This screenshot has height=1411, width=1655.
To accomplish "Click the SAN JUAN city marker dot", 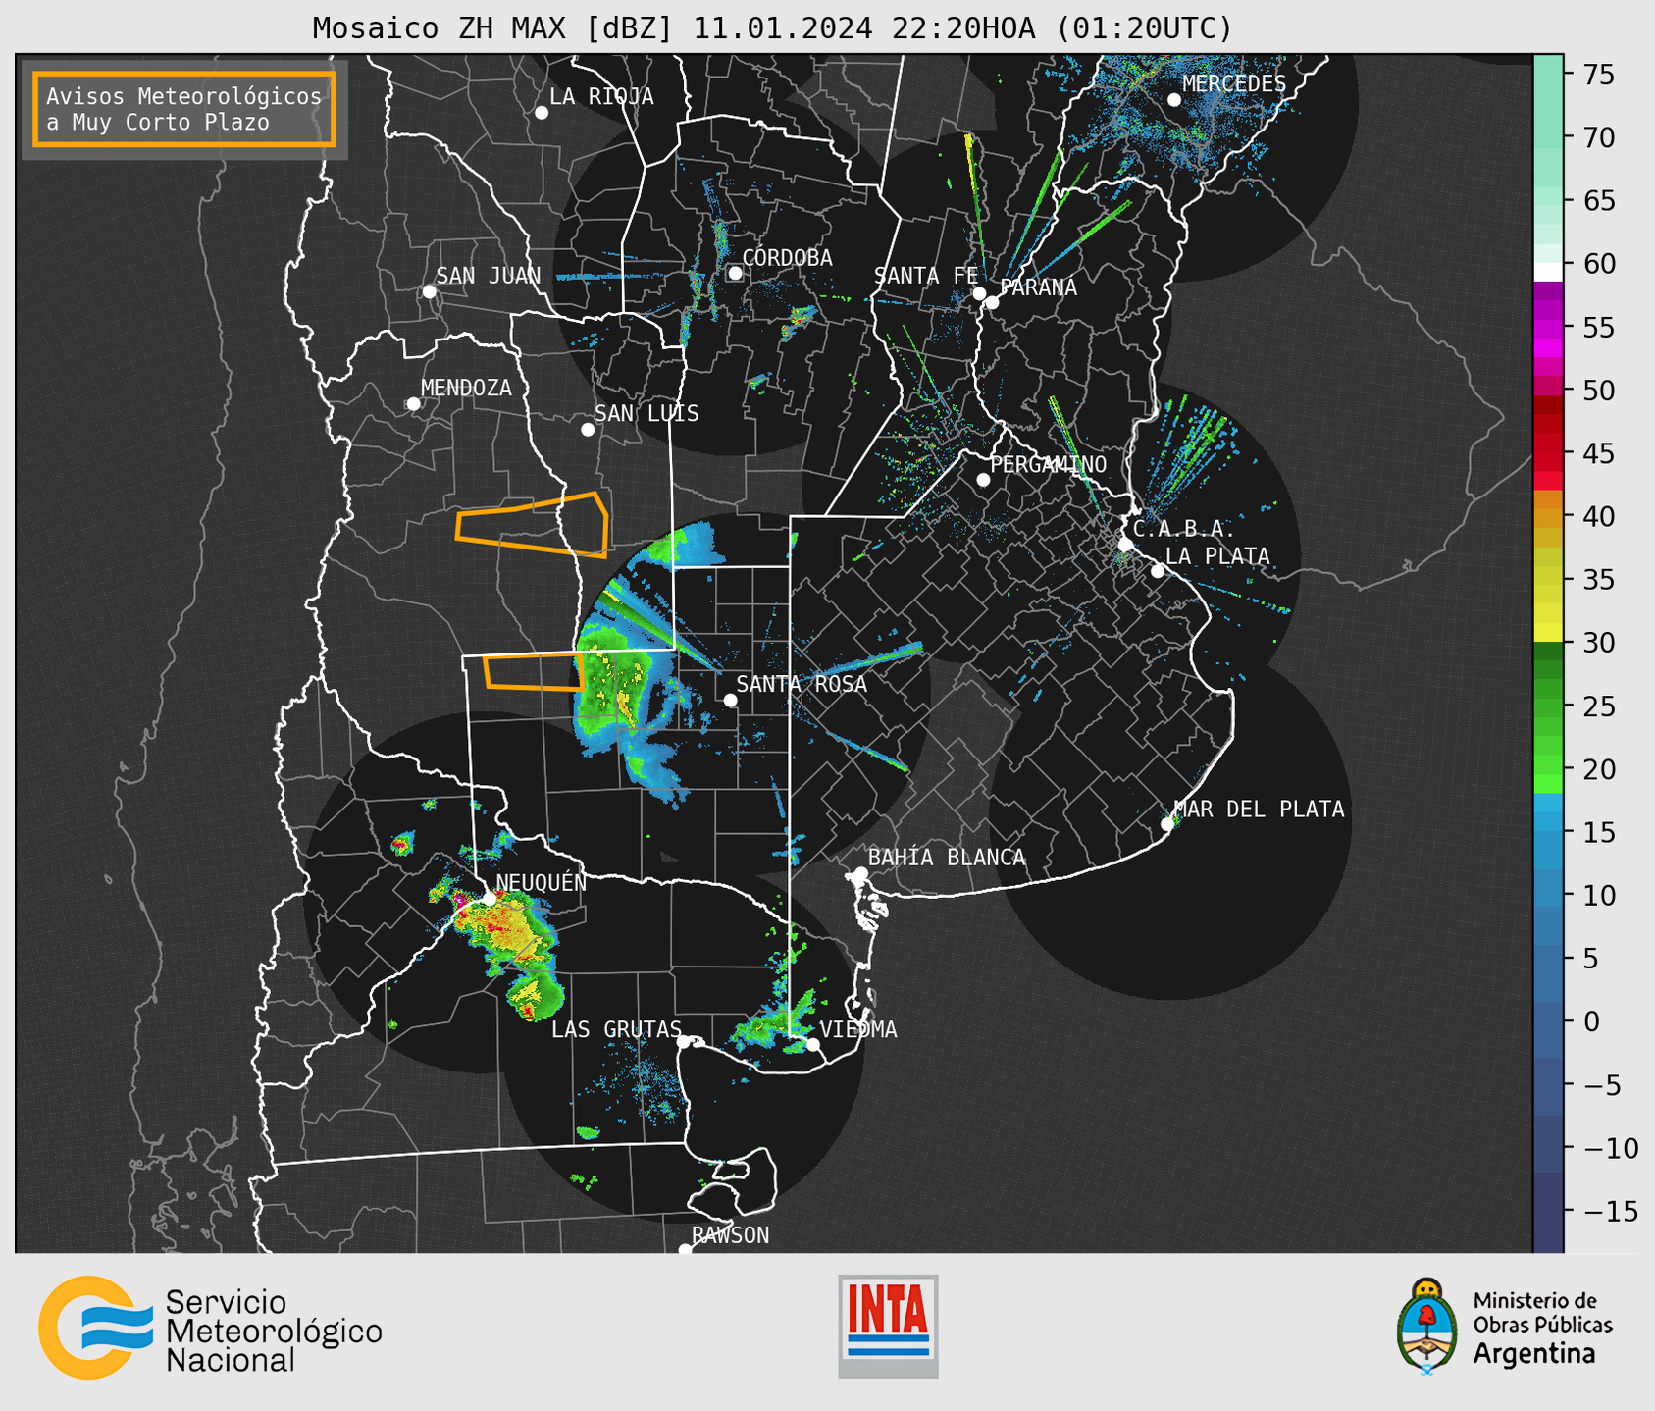I will coord(429,291).
